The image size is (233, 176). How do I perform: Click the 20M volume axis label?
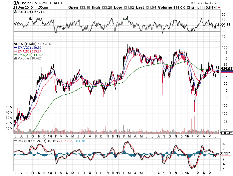(9, 123)
